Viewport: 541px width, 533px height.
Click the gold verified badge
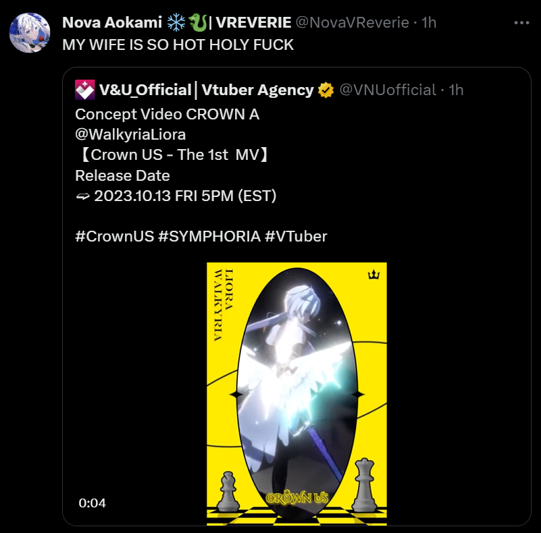pyautogui.click(x=326, y=90)
